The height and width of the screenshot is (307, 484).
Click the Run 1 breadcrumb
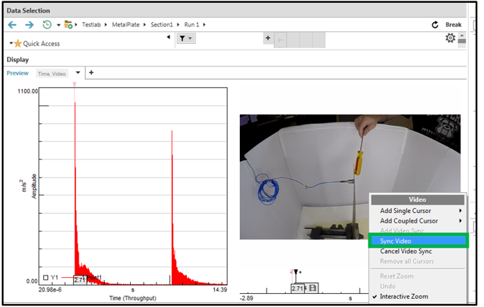click(191, 24)
